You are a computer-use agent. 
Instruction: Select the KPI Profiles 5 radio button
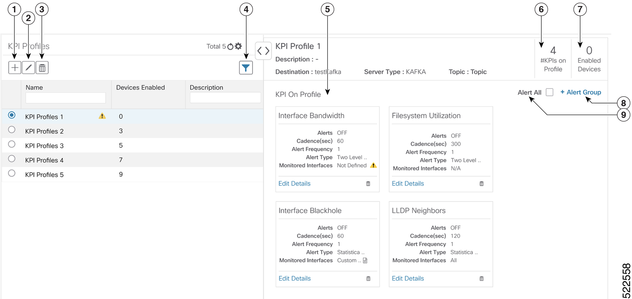[12, 173]
